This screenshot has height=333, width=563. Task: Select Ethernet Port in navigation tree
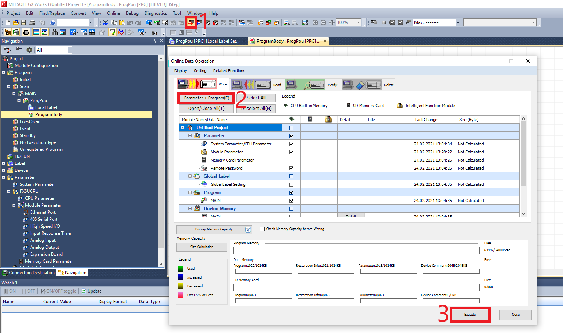43,212
